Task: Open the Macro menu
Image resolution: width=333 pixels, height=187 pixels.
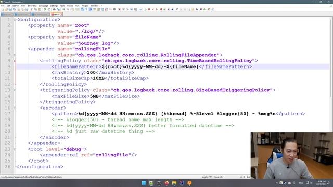Action: pyautogui.click(x=70, y=6)
